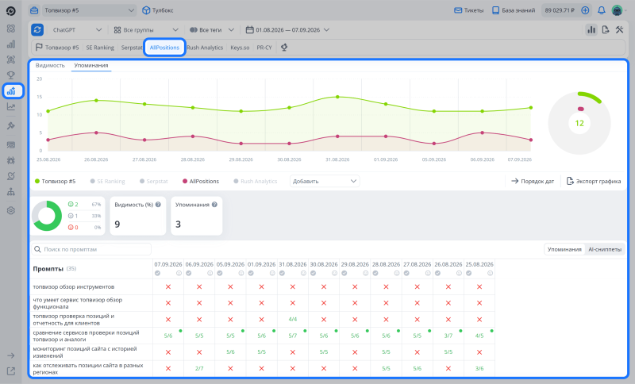Toggle Rush Analytics legend series
Viewport: 635px width, 384px height.
coord(256,181)
